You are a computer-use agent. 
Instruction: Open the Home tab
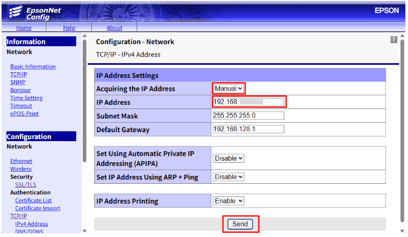(x=24, y=28)
